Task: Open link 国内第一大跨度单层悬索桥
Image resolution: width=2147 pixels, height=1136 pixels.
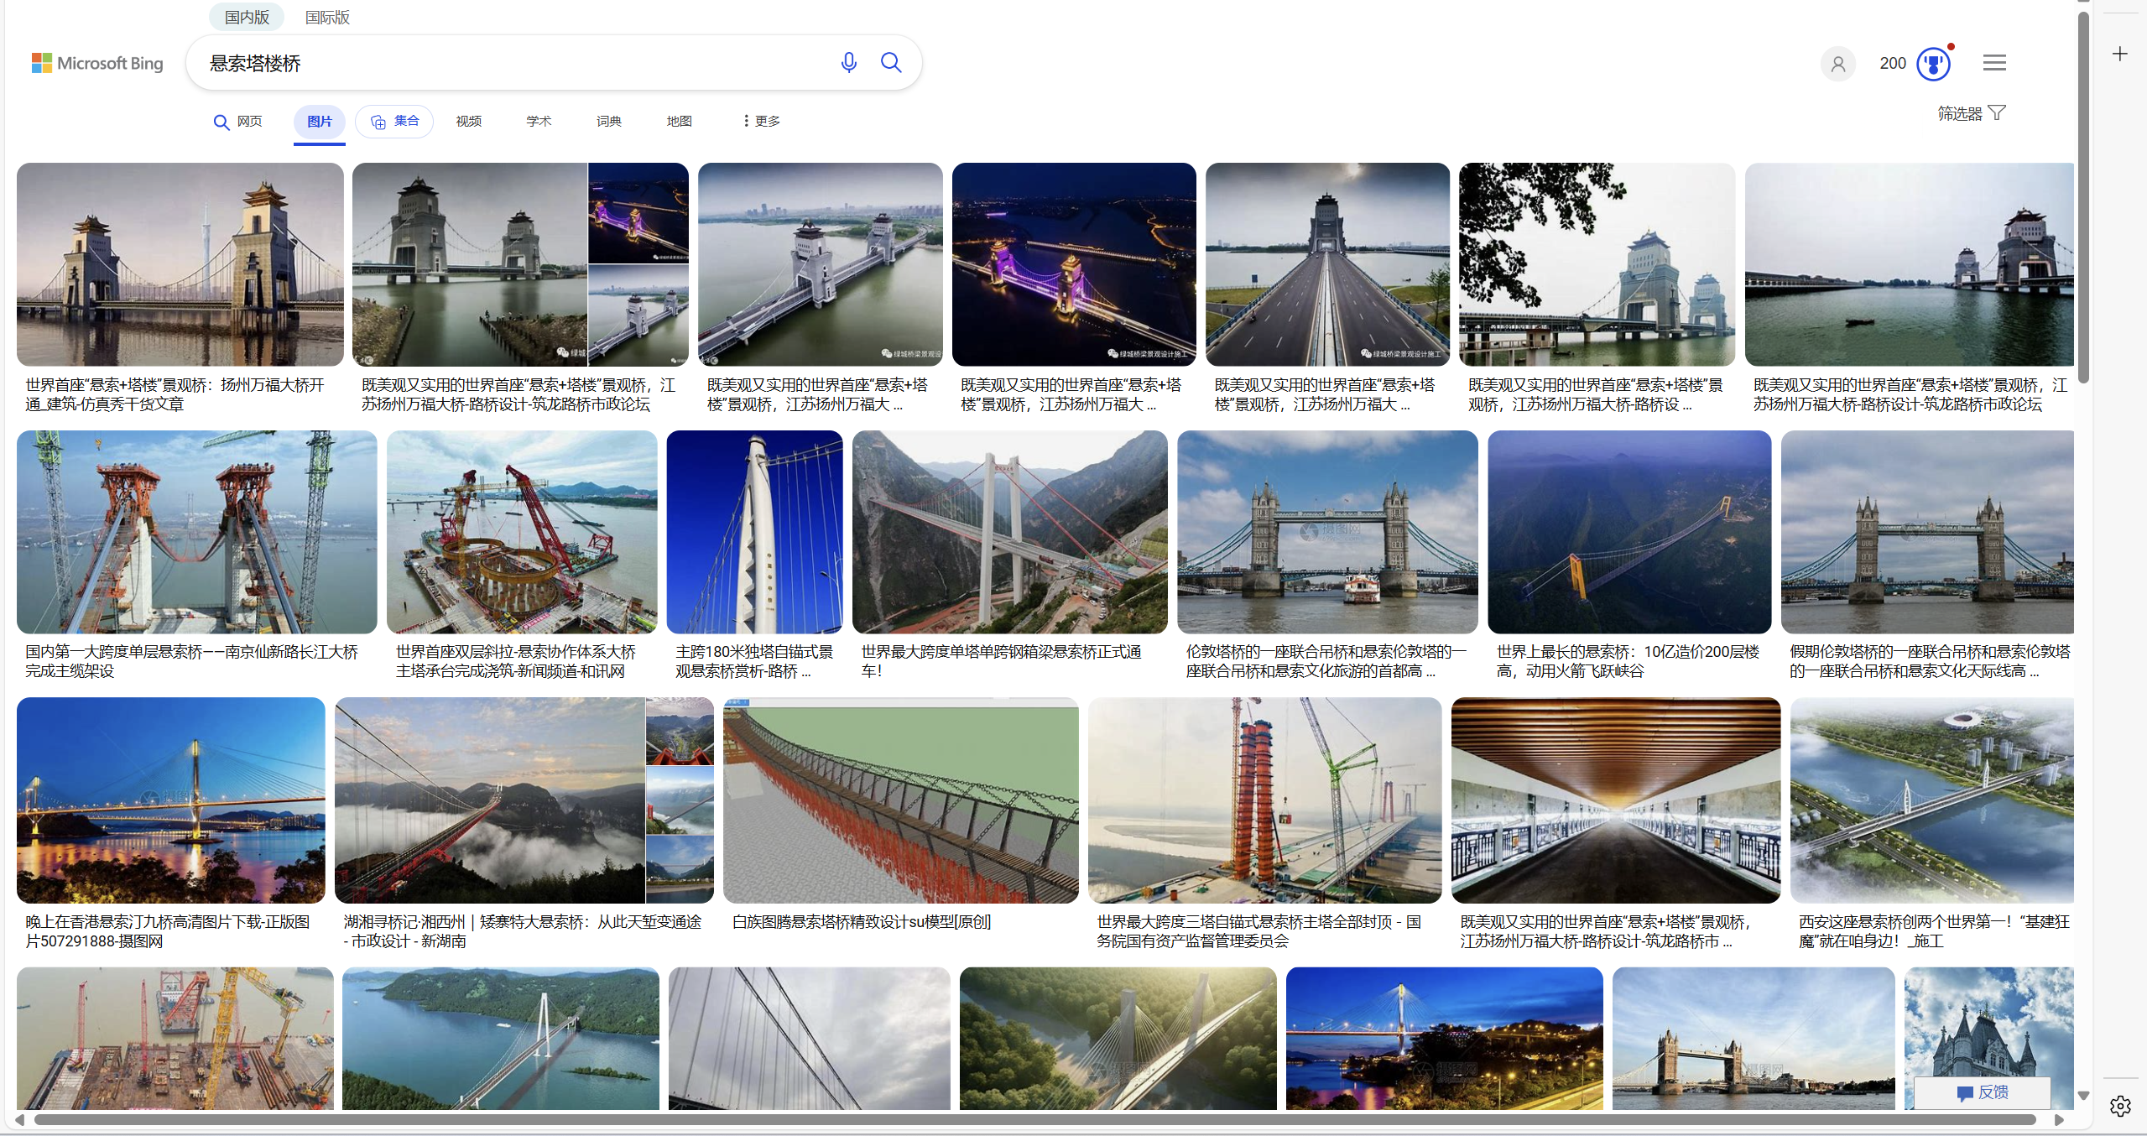Action: click(191, 661)
